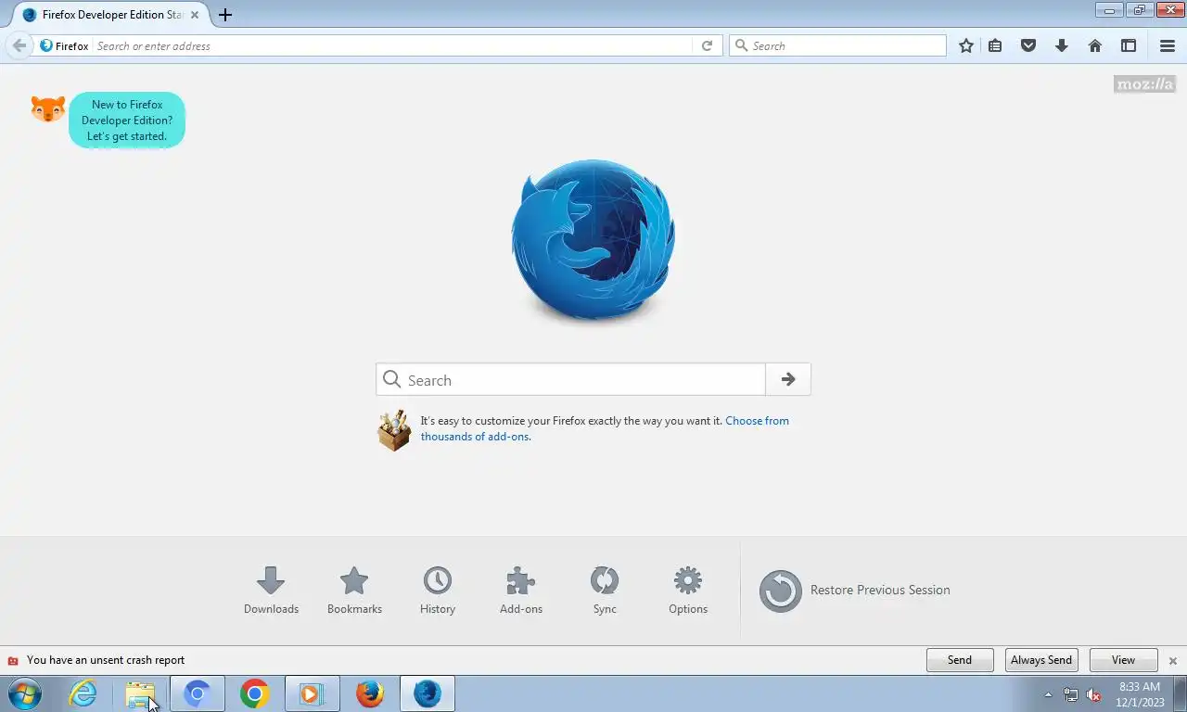
Task: Restore Previous Session
Action: [x=855, y=591]
